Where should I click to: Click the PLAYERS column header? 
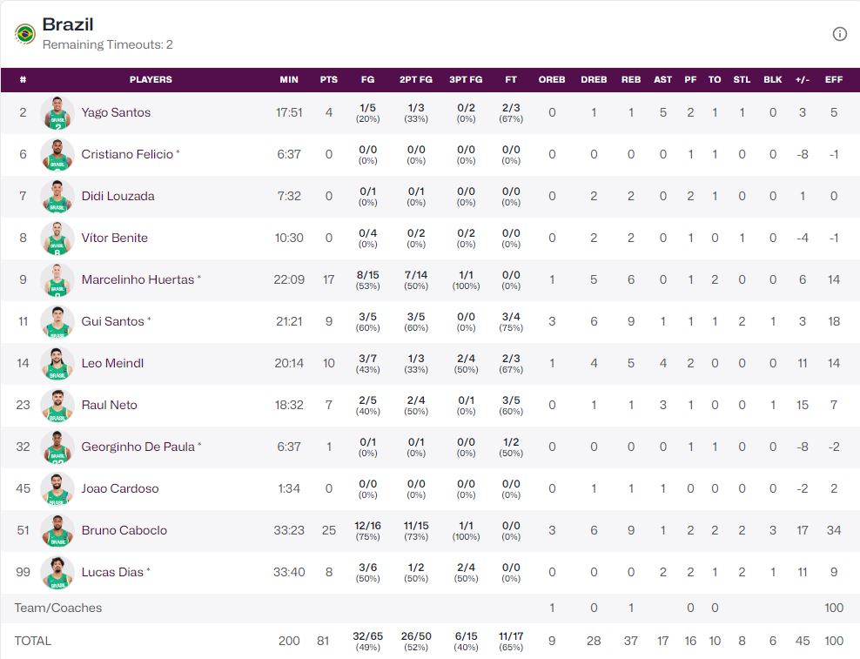pos(151,79)
